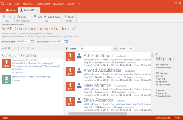The height and width of the screenshot is (120, 183).
Task: Click Ethan Alexander's person icon
Action: (79, 100)
